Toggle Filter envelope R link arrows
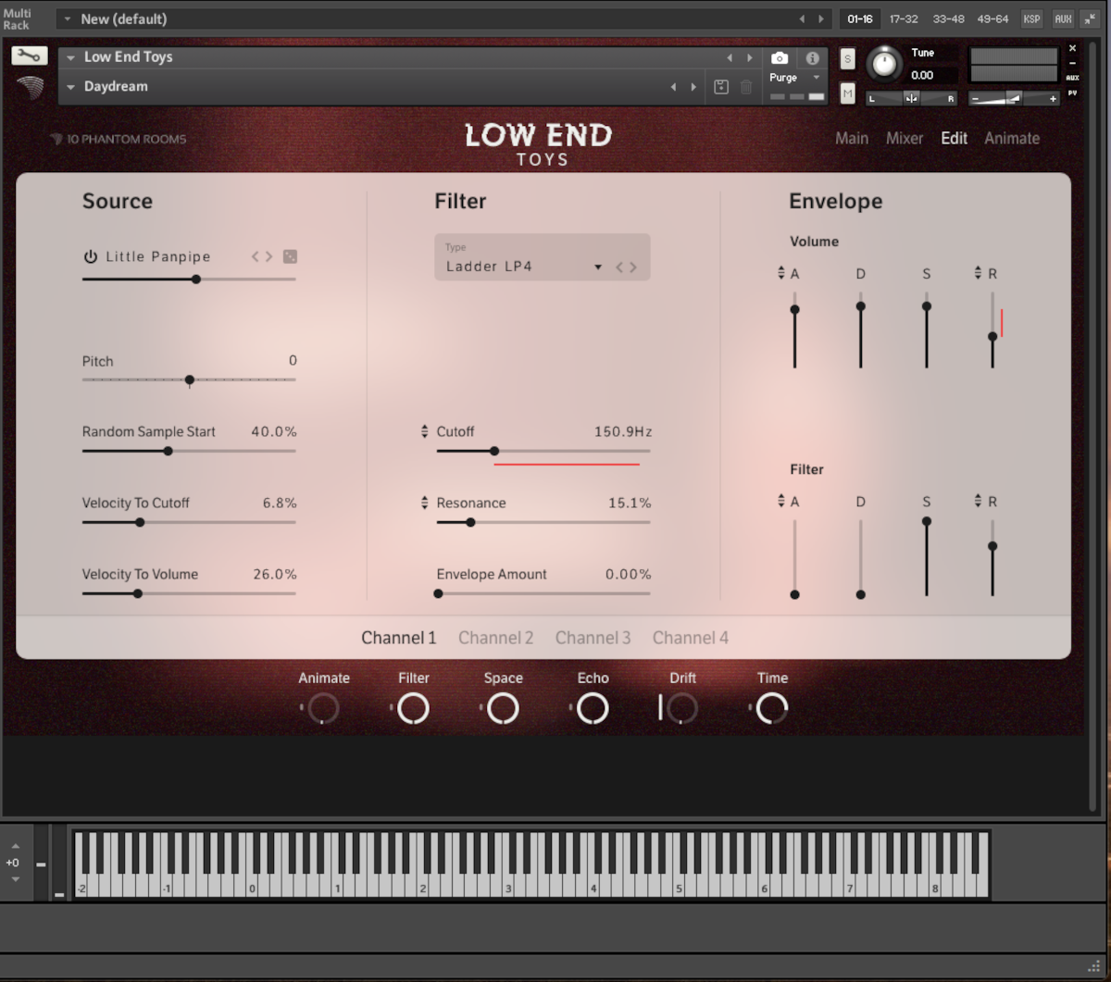The image size is (1111, 982). click(x=979, y=501)
